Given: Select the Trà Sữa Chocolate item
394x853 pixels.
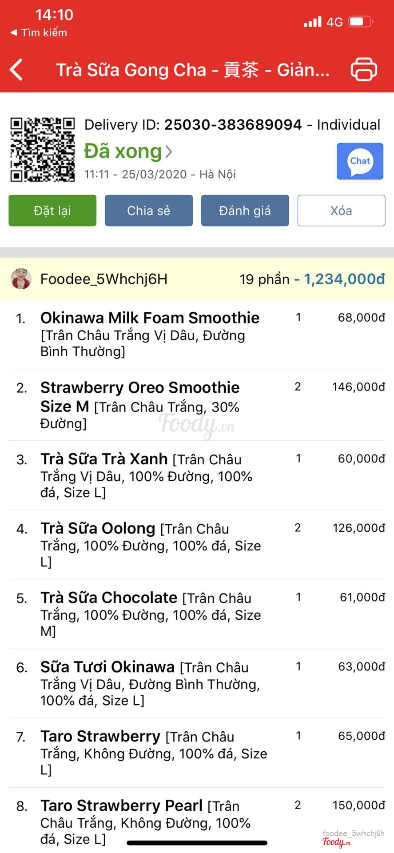Looking at the screenshot, I should [109, 598].
